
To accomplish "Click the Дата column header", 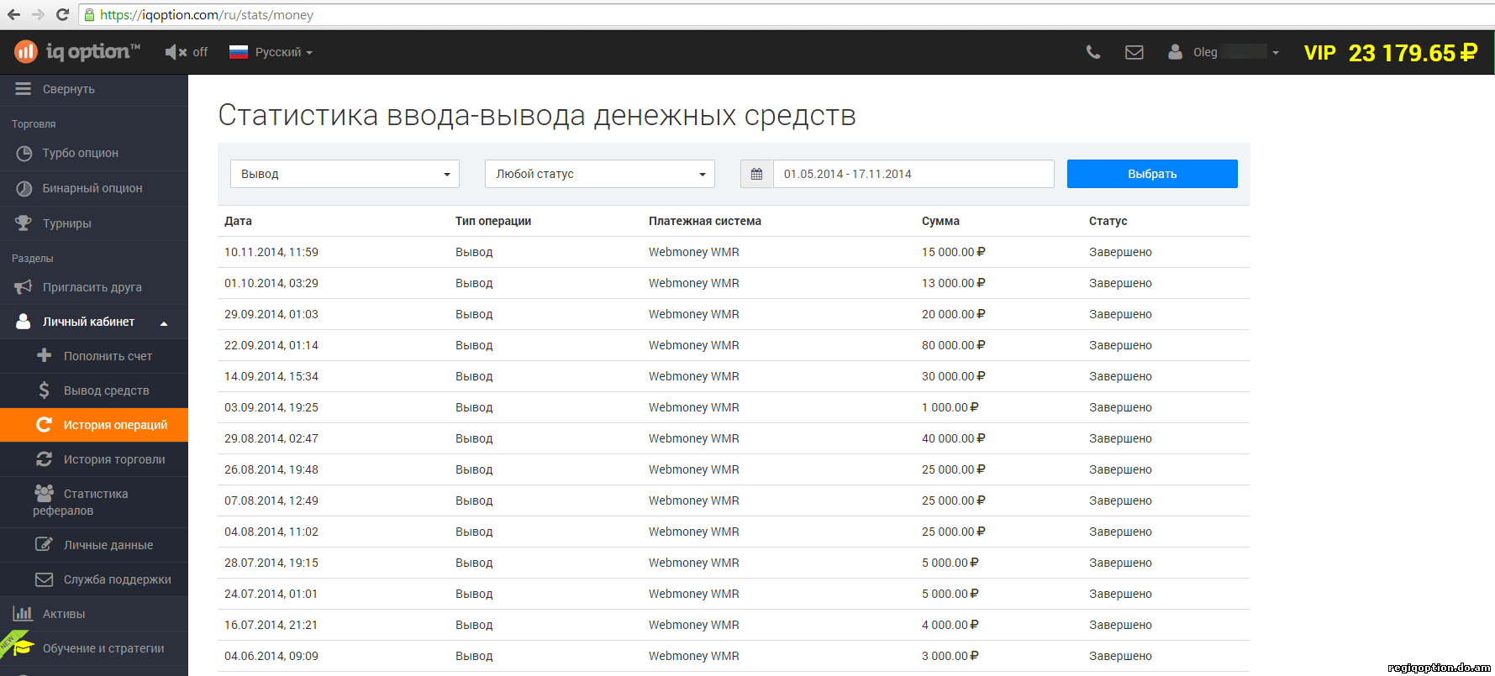I will point(238,221).
